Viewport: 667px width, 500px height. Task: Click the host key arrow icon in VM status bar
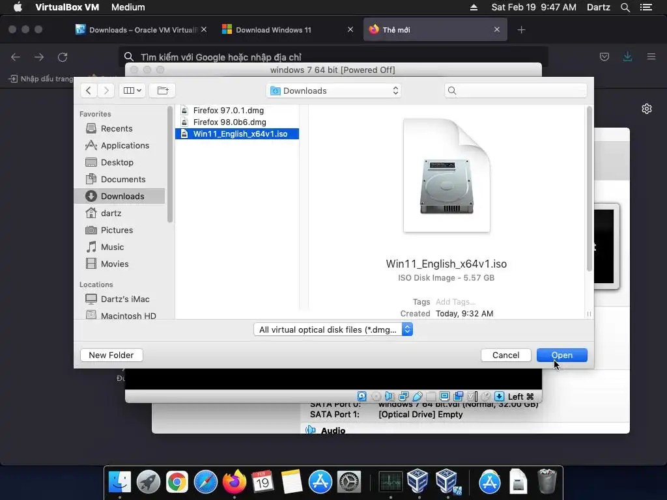(x=500, y=396)
